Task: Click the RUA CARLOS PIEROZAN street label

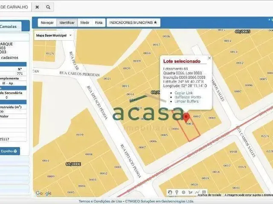Action: (x=80, y=74)
